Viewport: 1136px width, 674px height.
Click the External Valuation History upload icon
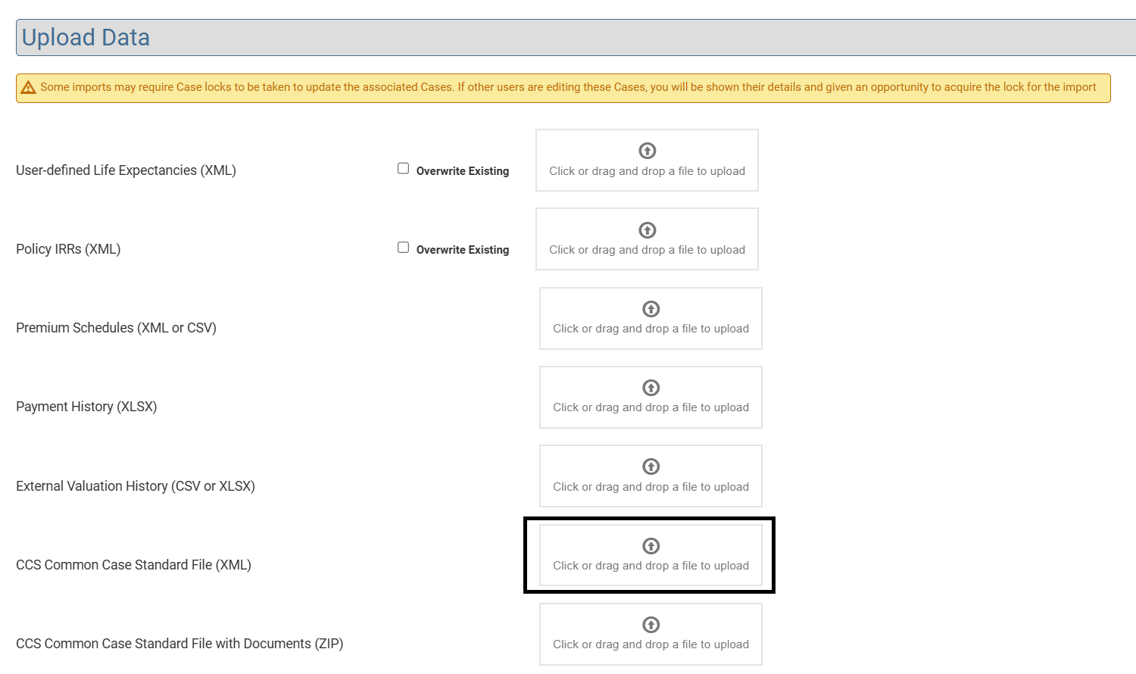[x=651, y=466]
